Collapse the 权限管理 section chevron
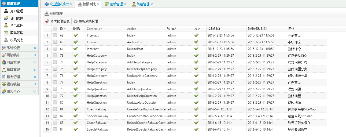The width and height of the screenshot is (346, 137). point(35,3)
